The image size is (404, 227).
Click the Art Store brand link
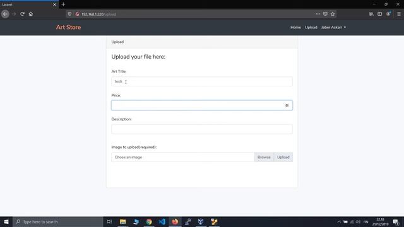tap(68, 27)
